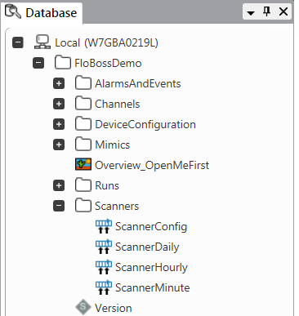
Task: Click the Overview_OpenMeFirst mimic picture icon
Action: pos(83,165)
